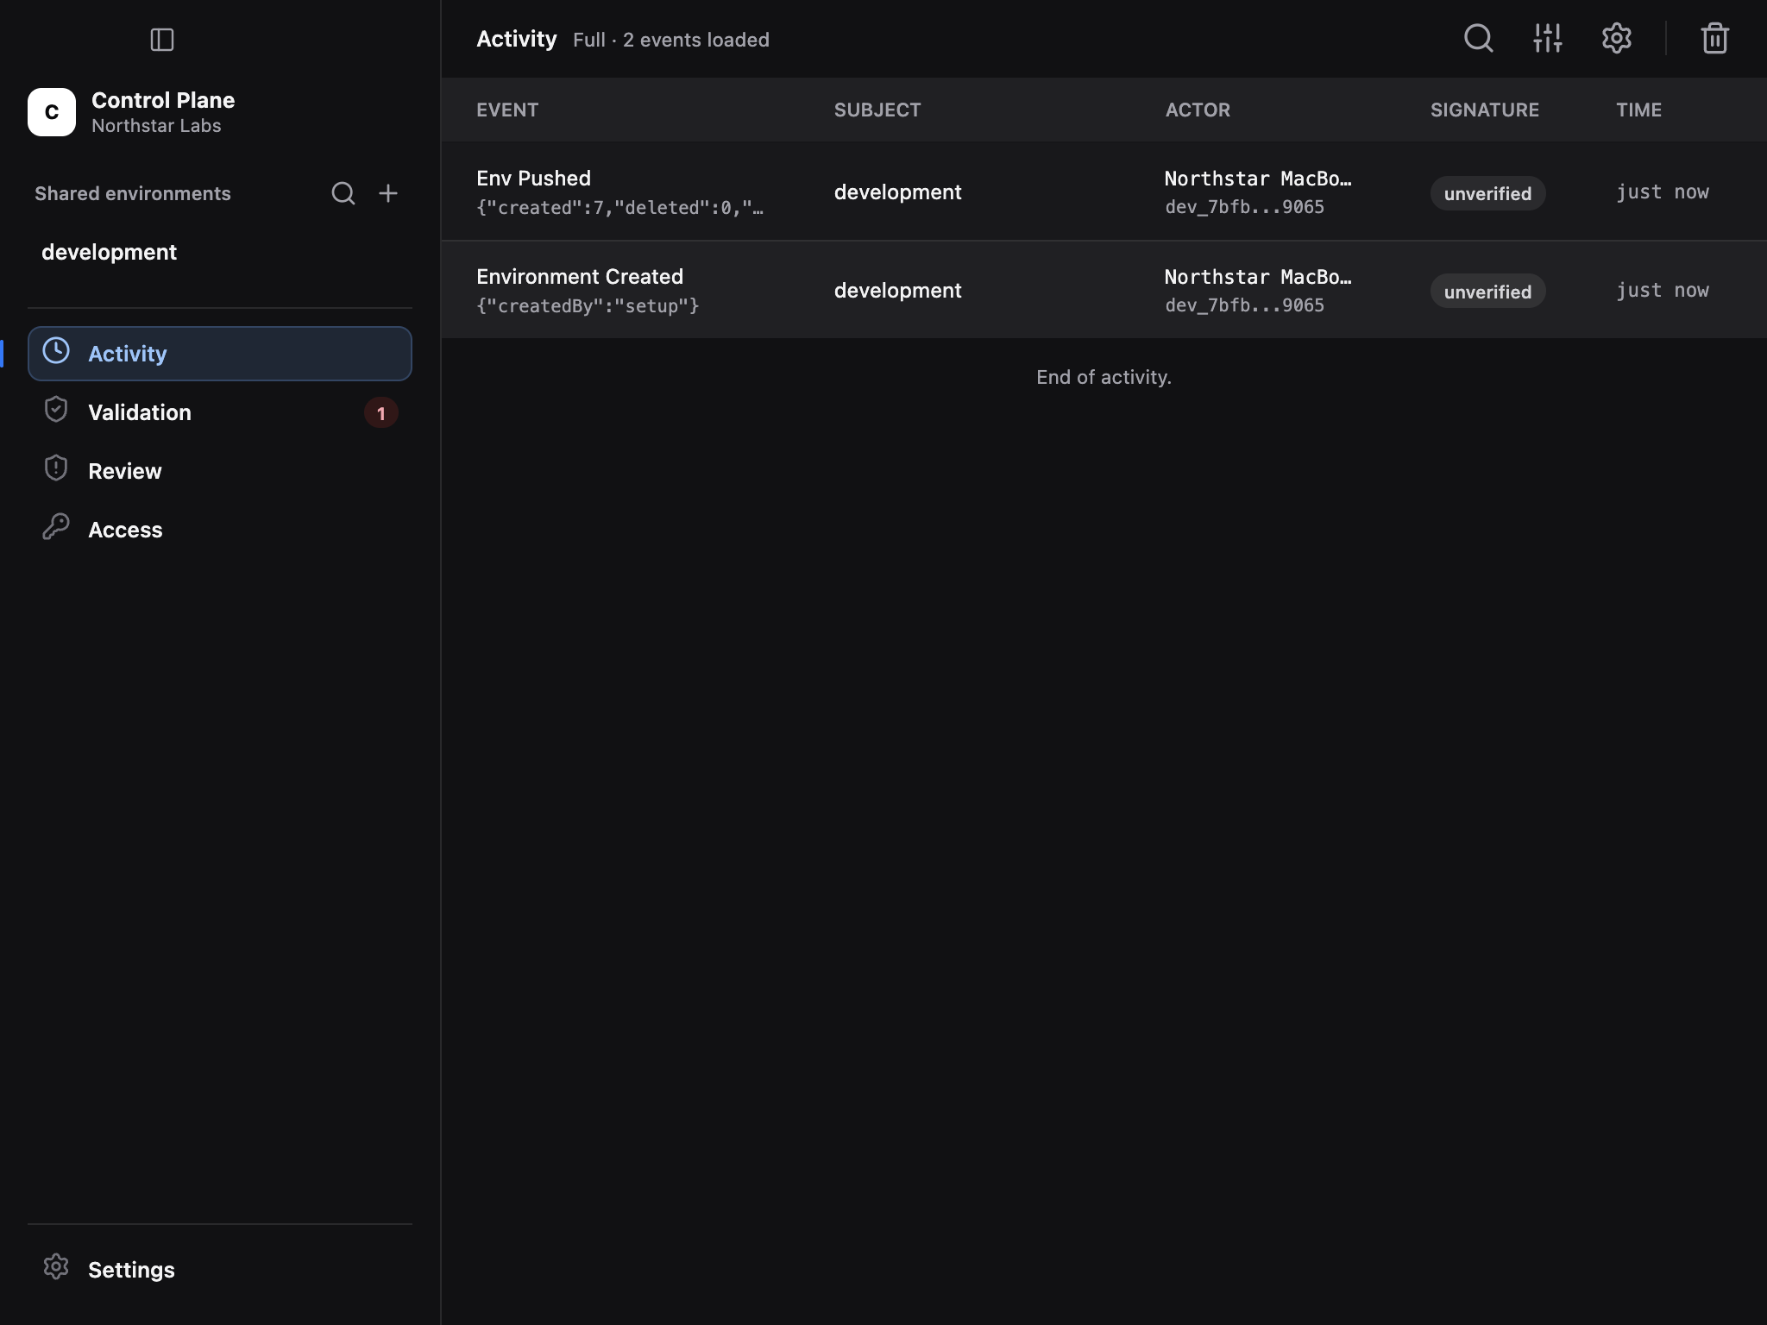
Task: Click the Shared environments heading
Action: [133, 193]
